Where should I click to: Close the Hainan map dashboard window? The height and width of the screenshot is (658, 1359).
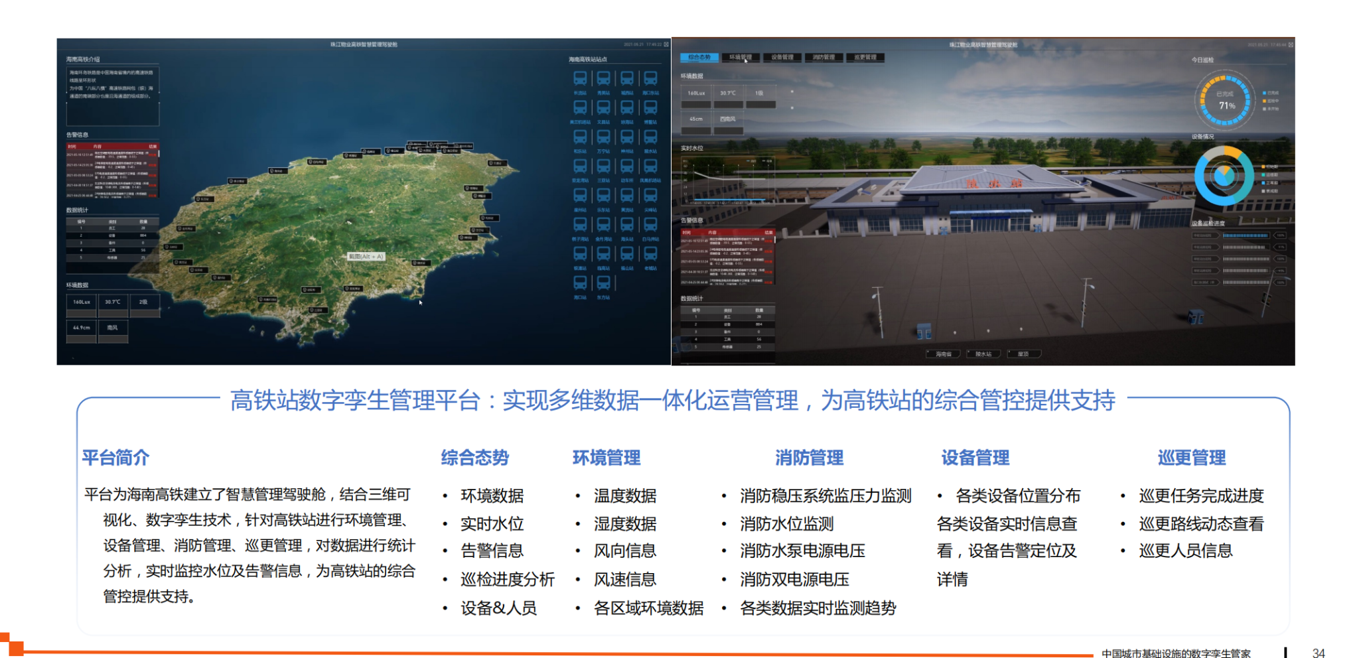[666, 44]
